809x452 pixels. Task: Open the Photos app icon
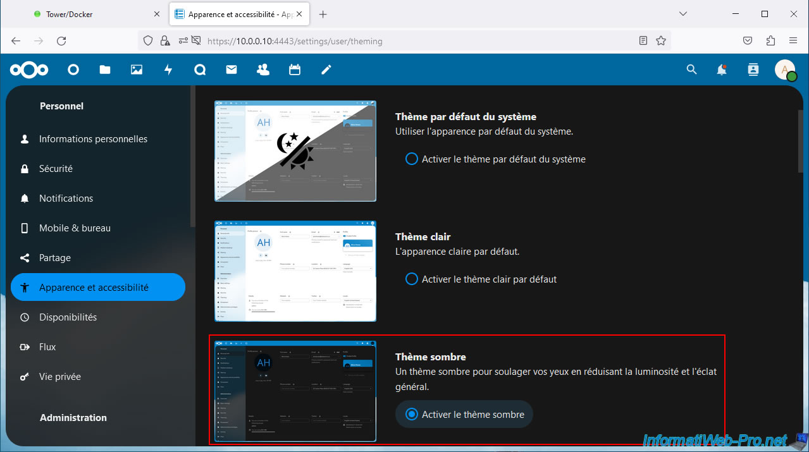[137, 70]
